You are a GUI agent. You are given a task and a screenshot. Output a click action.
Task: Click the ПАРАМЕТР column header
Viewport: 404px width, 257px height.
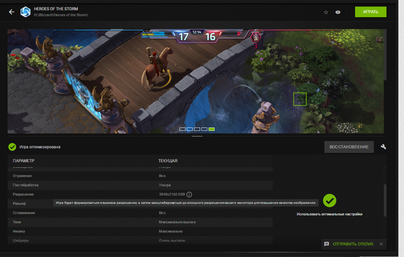(24, 161)
